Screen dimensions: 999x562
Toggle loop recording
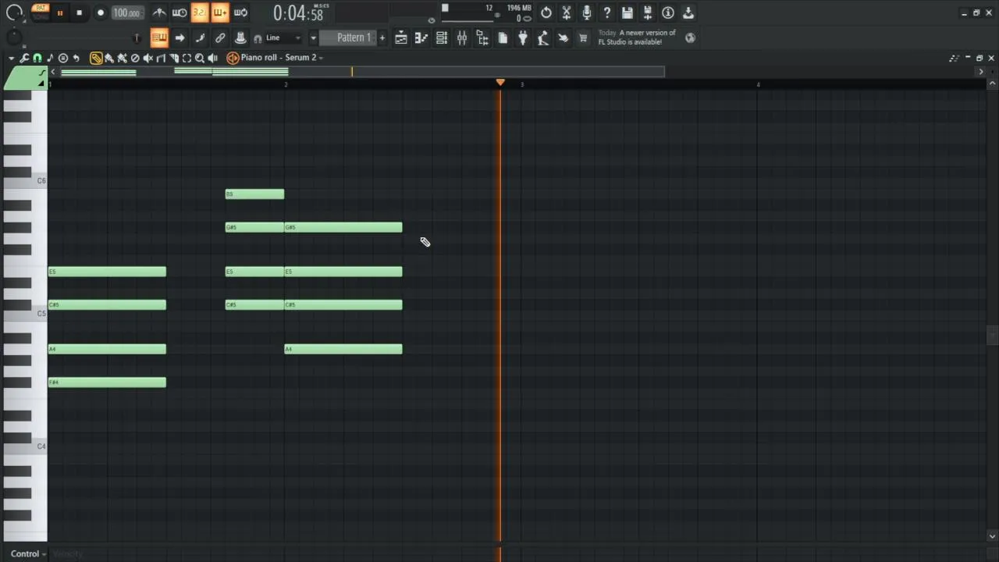[240, 12]
